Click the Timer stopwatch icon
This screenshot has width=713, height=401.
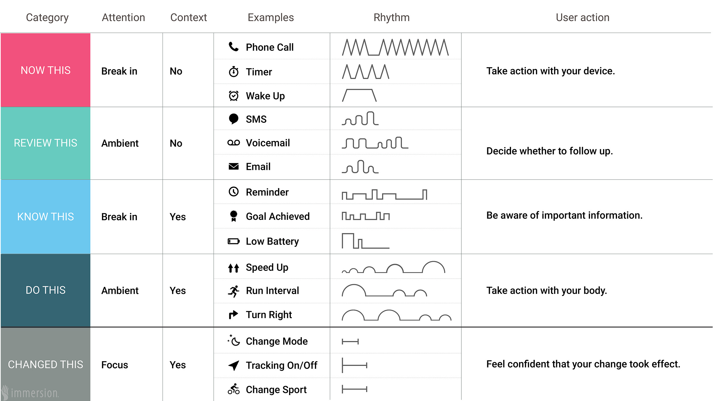point(234,72)
